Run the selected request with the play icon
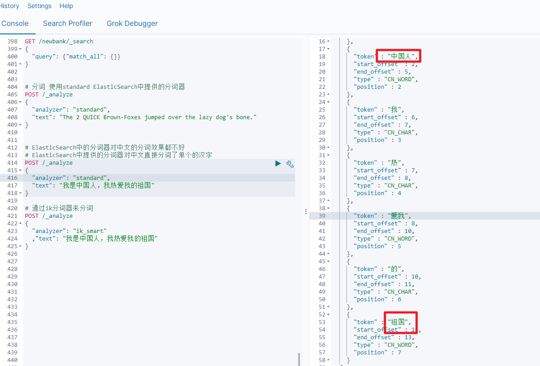540x366 pixels. [278, 164]
